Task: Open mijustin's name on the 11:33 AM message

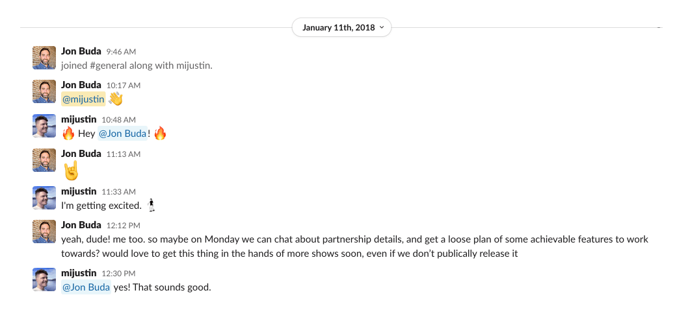Action: 79,191
